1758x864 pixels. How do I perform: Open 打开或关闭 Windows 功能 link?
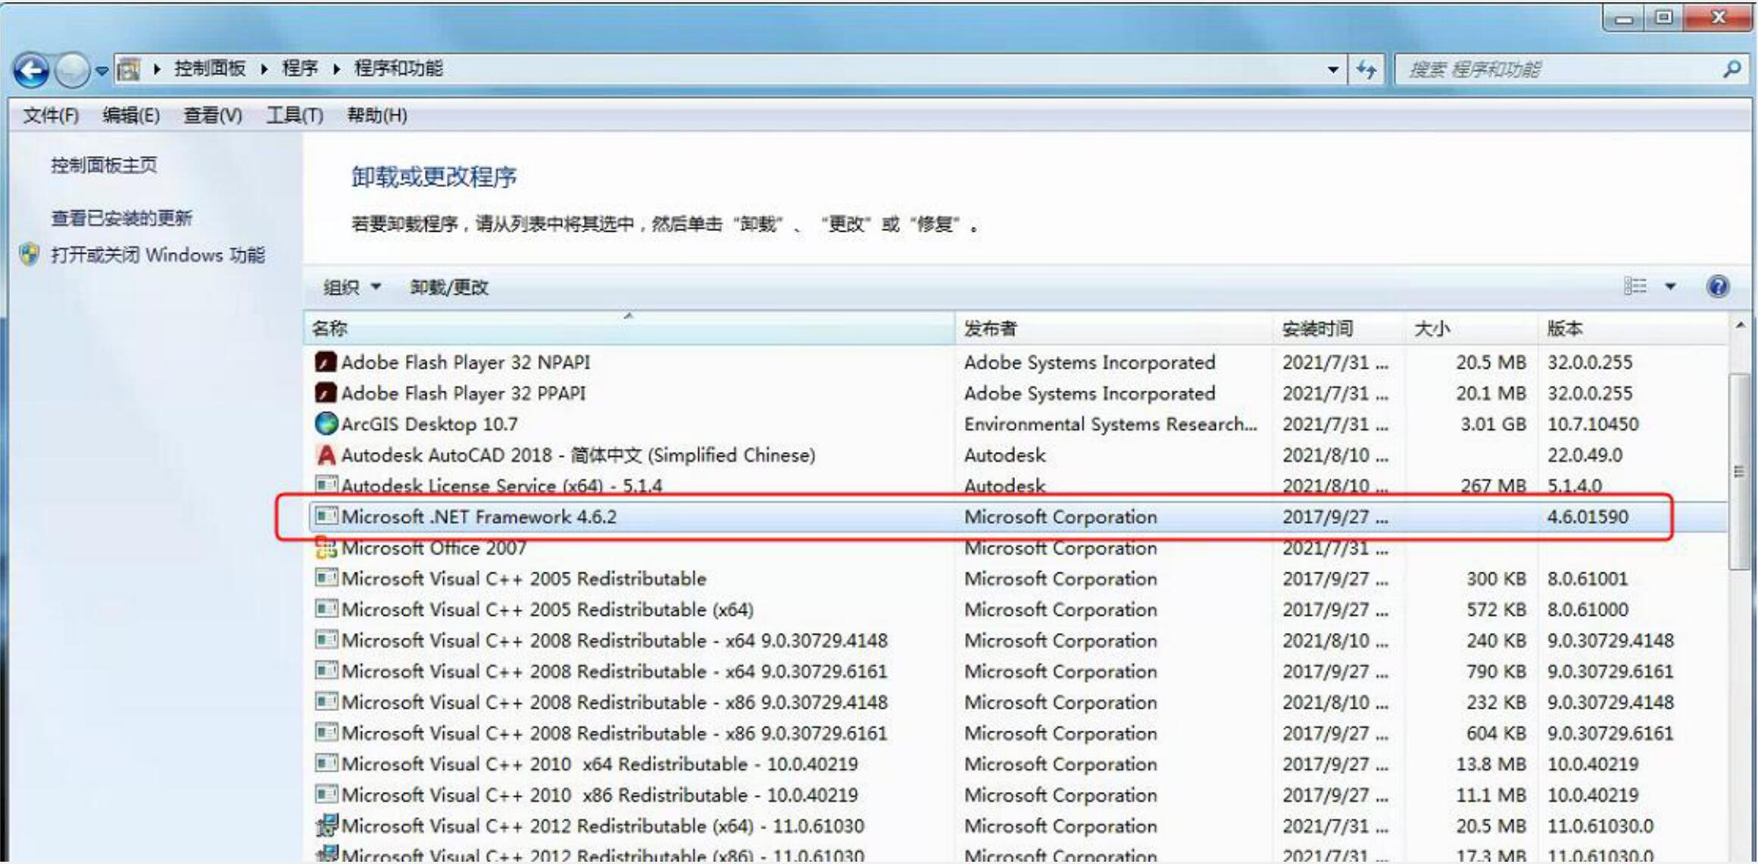tap(158, 255)
